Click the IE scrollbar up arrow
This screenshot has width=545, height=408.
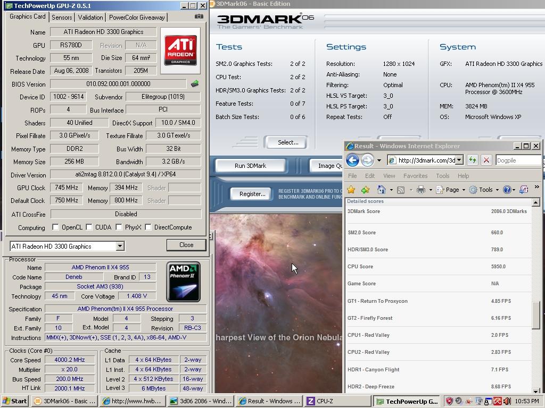535,202
